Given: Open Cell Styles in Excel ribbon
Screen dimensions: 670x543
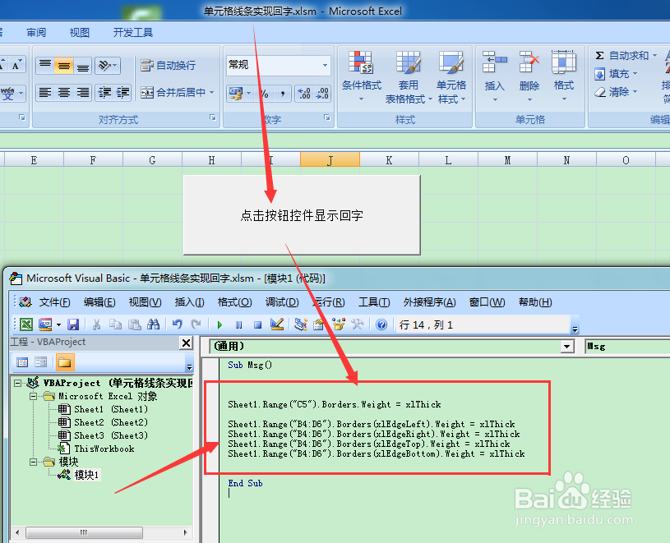Looking at the screenshot, I should coord(451,77).
